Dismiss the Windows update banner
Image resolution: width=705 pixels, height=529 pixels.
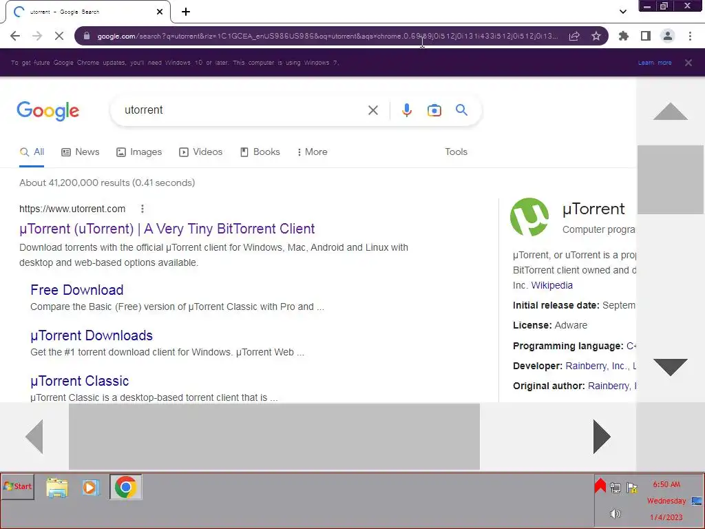point(688,63)
